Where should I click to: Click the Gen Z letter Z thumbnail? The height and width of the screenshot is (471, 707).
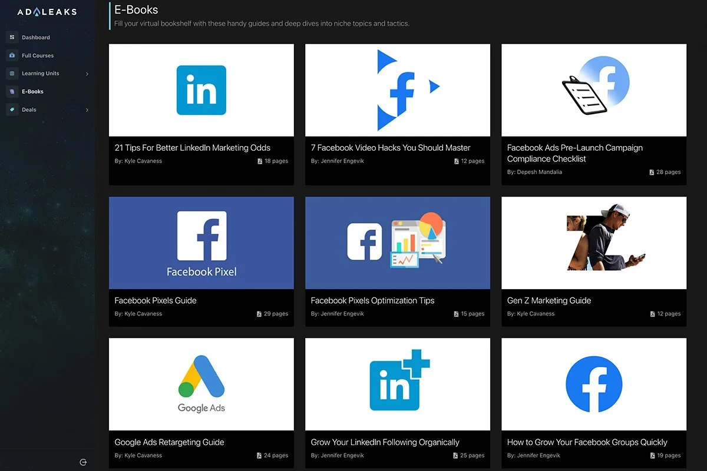(594, 243)
